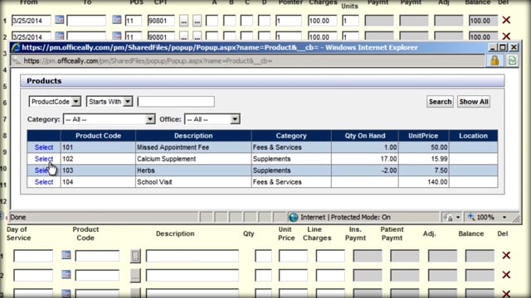Viewport: 531px width, 298px height.
Task: Open the Starts With match dropdown
Action: coord(128,101)
